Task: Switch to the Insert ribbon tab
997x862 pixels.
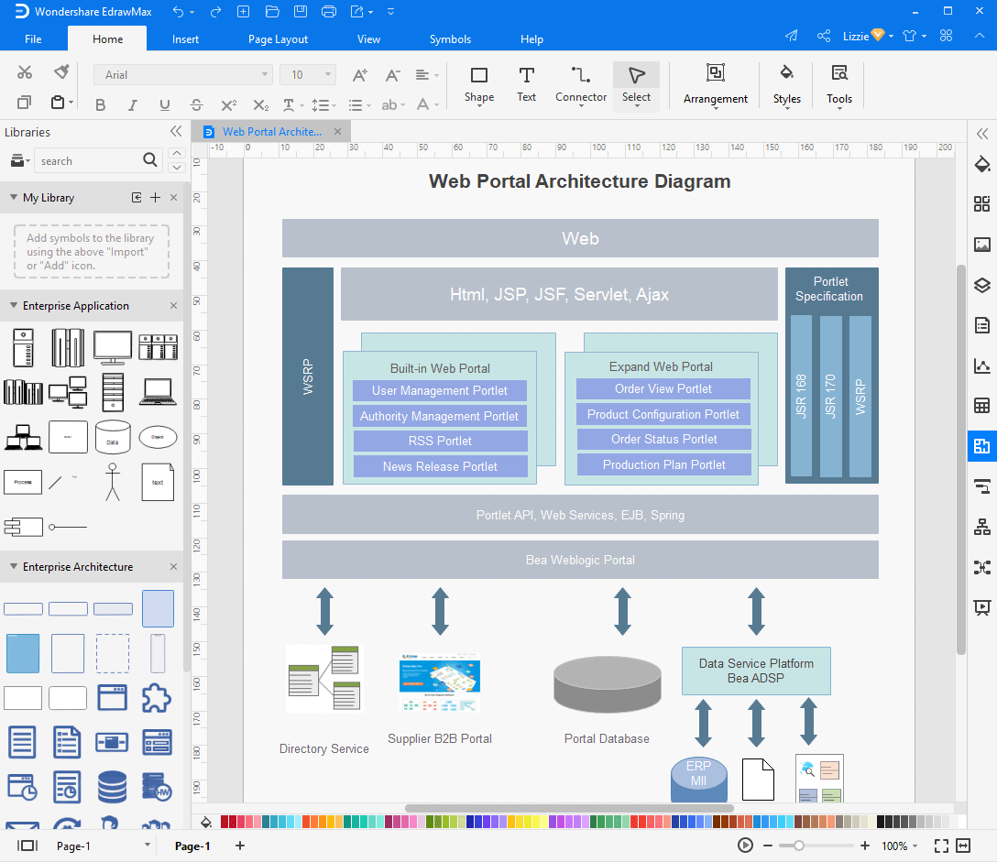Action: click(x=185, y=38)
